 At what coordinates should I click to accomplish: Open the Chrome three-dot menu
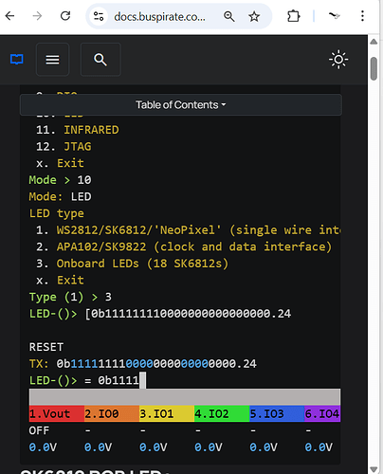(362, 16)
